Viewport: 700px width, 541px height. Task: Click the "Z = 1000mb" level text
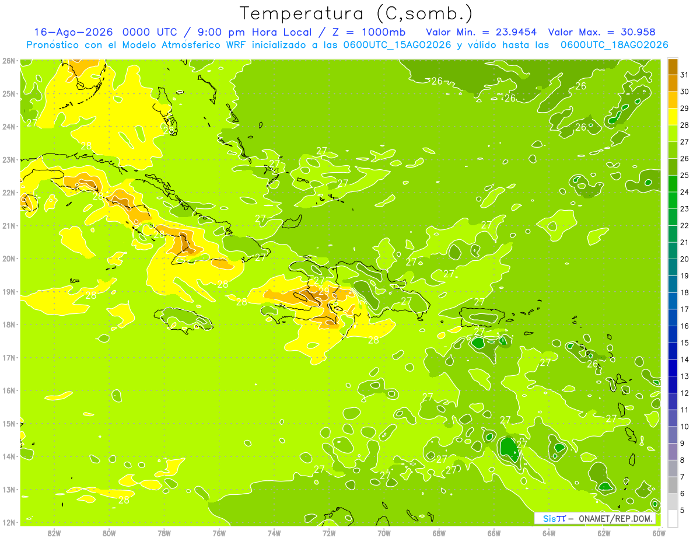coord(369,32)
